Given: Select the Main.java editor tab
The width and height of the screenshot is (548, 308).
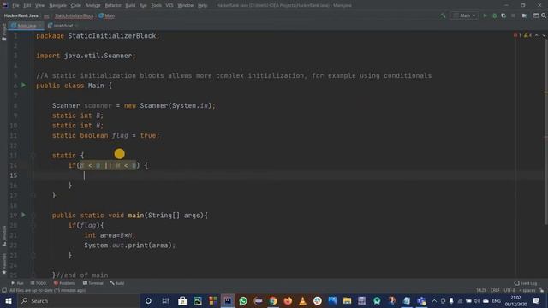Looking at the screenshot, I should point(27,26).
